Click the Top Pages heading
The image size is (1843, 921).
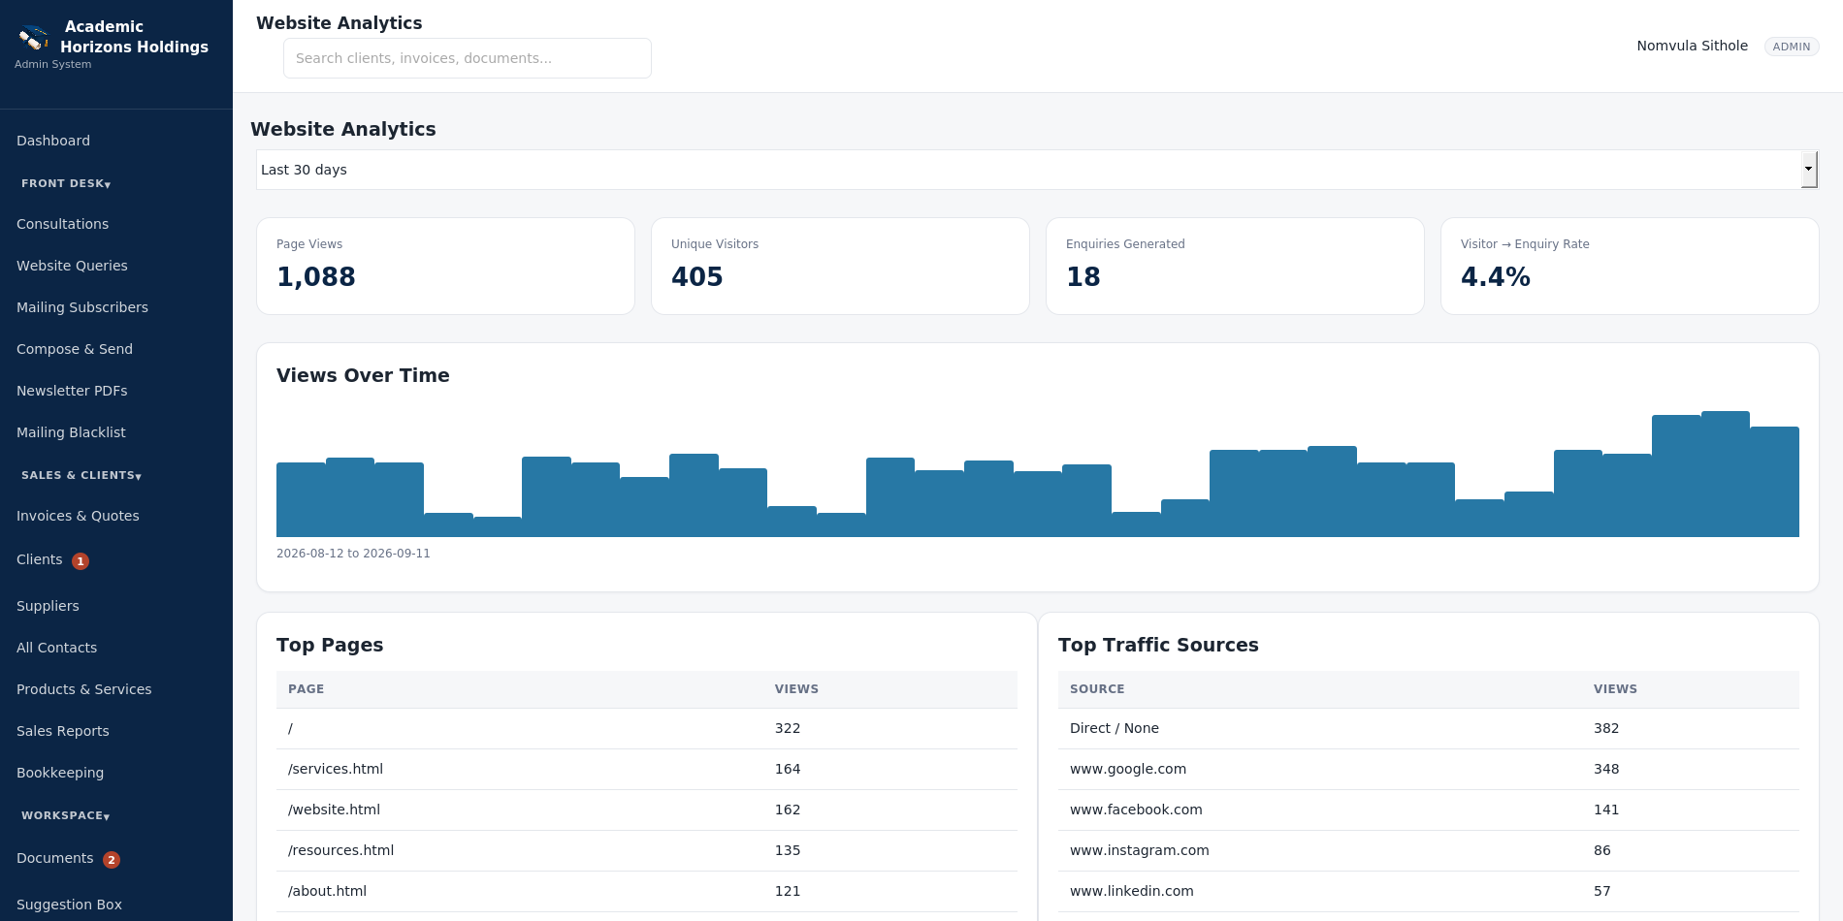click(x=330, y=645)
